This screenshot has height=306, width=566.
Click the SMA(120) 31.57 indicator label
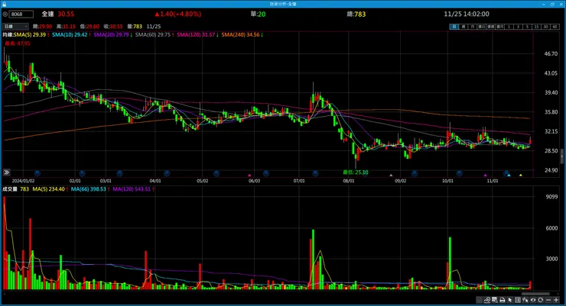pos(197,35)
